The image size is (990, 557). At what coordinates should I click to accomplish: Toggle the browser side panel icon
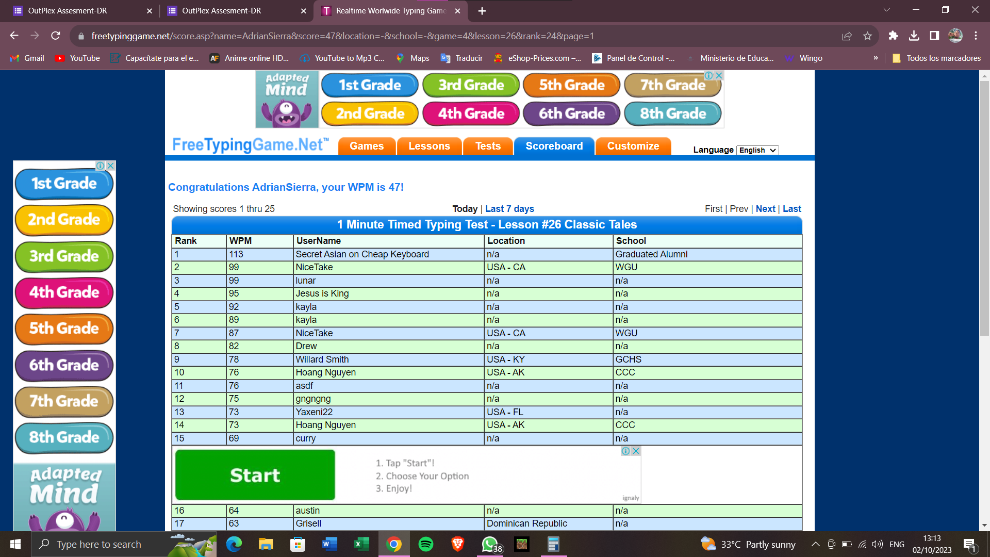[x=934, y=36]
